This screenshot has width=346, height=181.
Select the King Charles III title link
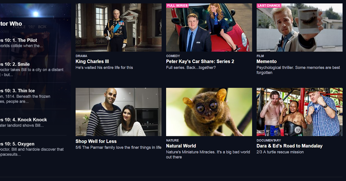(x=92, y=61)
